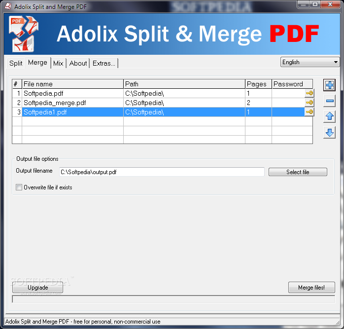Move selected file down with arrow icon
The height and width of the screenshot is (329, 344).
[x=329, y=133]
